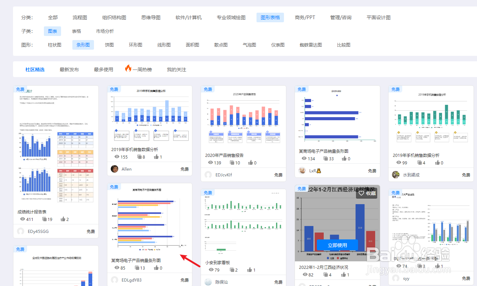
Task: Give a thumbs-up to 2019年手机销售数据分析
Action: point(157,157)
